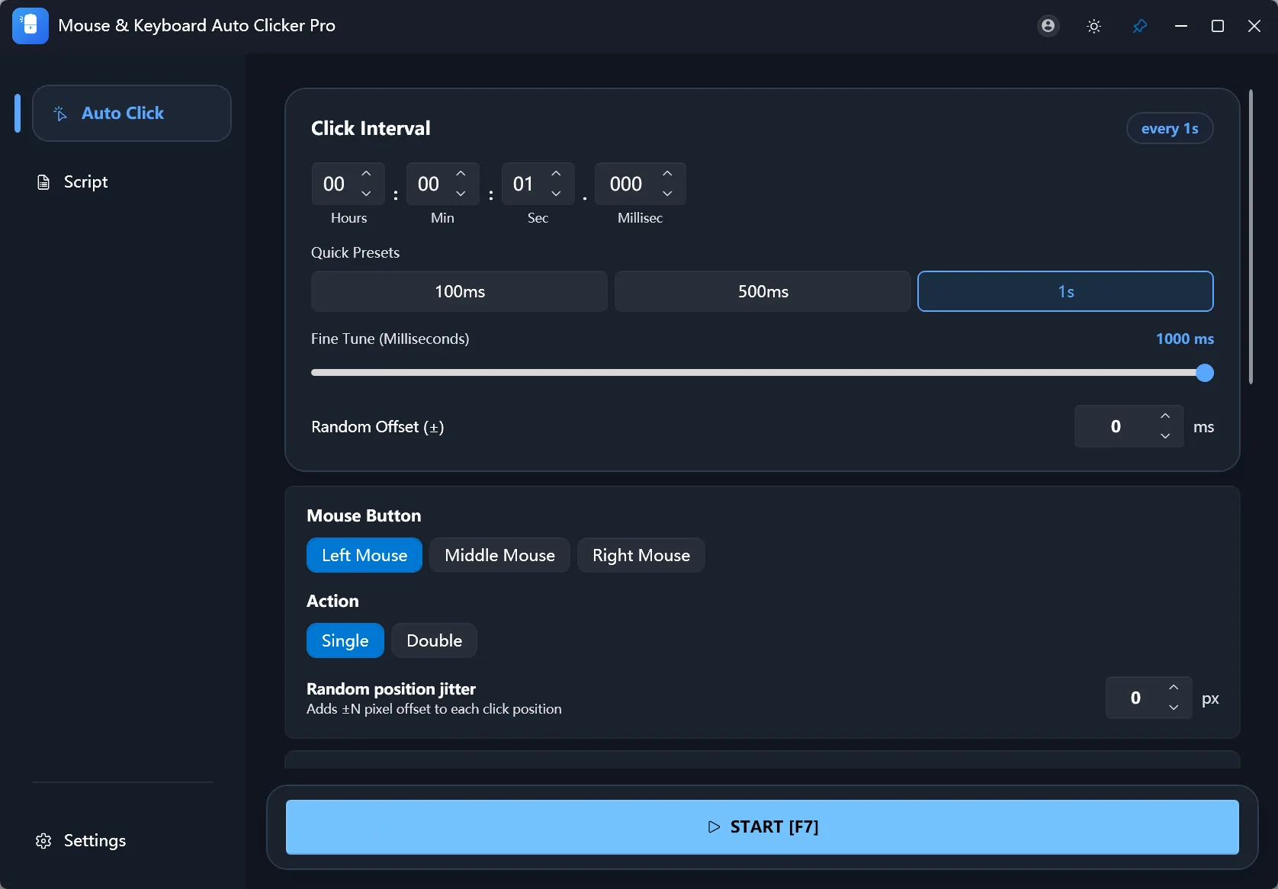Increase position jitter with up arrow
Screen dimensions: 1278x889
[x=1174, y=688]
